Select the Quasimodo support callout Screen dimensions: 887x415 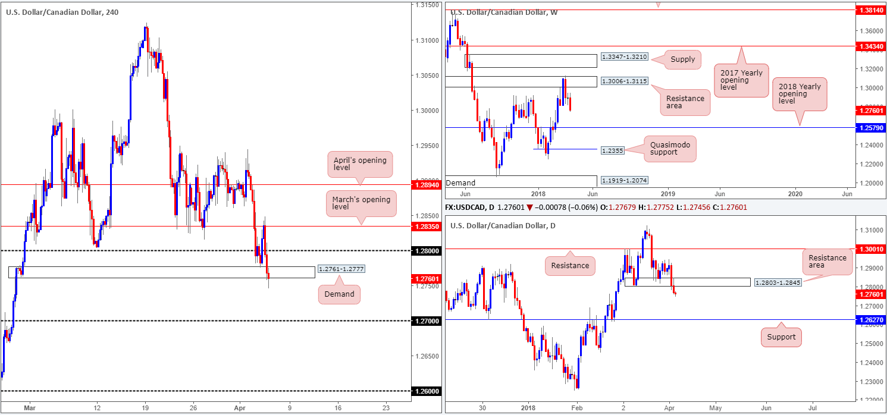[x=669, y=149]
